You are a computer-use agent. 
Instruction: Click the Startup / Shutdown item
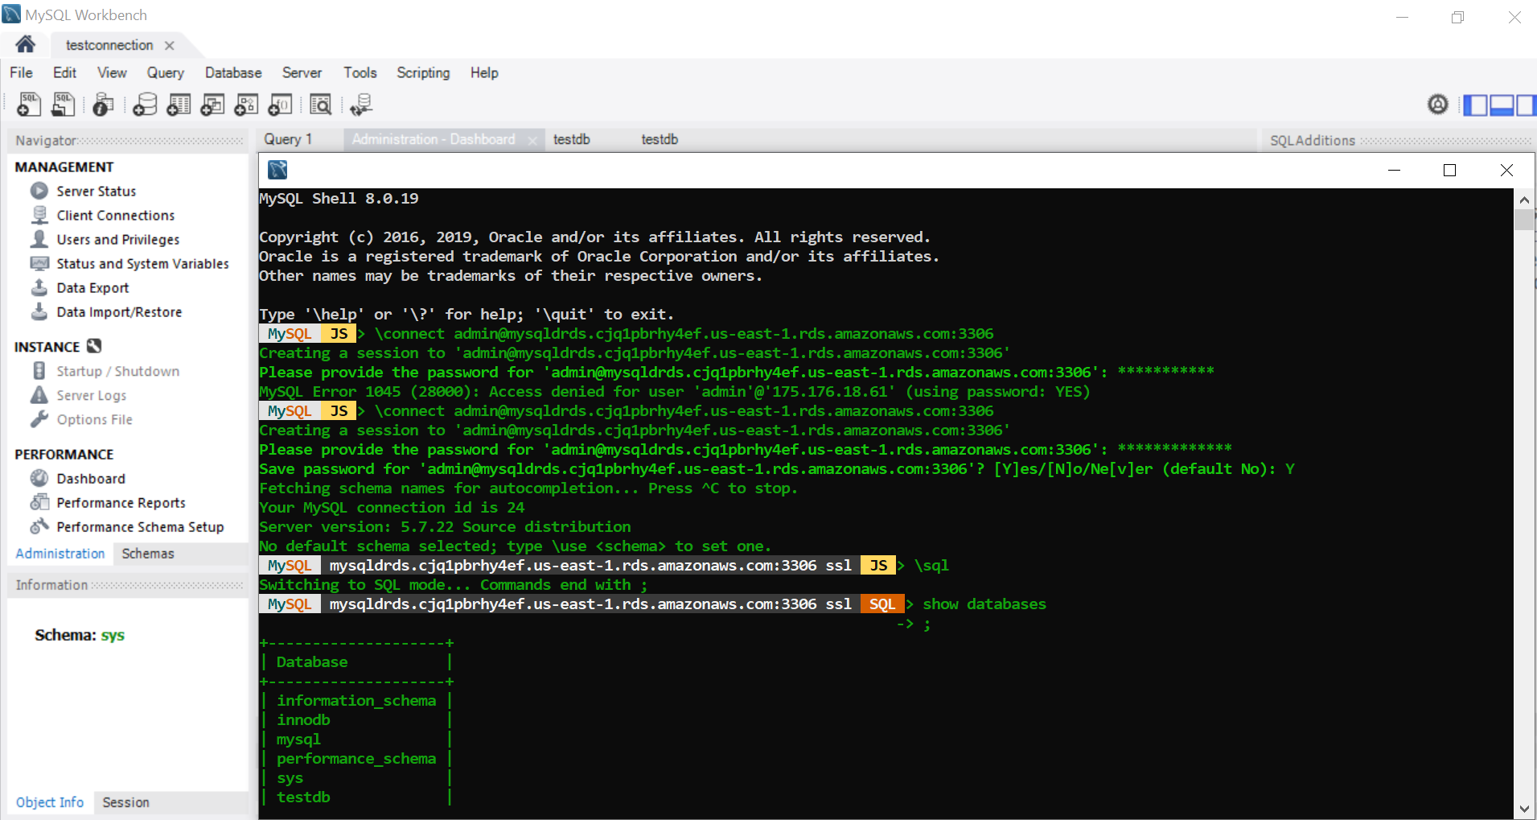pos(117,372)
